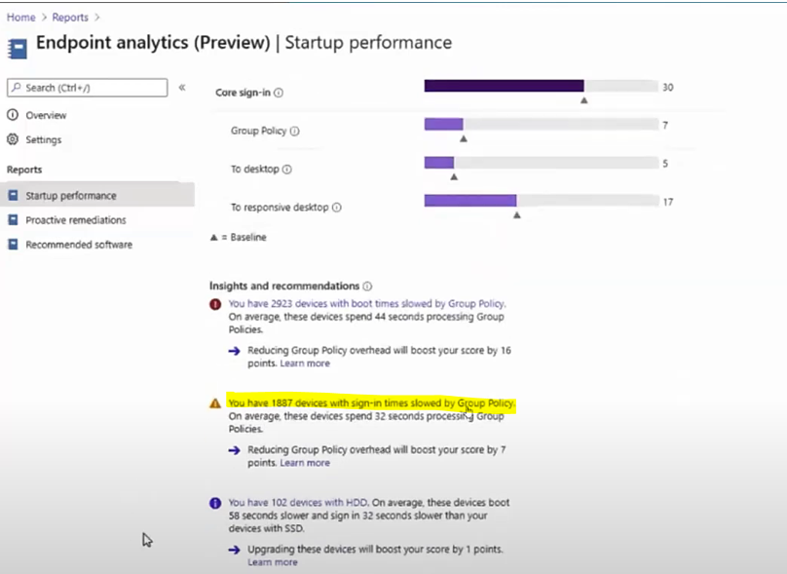787x574 pixels.
Task: Open Proactive remediations report
Action: click(75, 220)
